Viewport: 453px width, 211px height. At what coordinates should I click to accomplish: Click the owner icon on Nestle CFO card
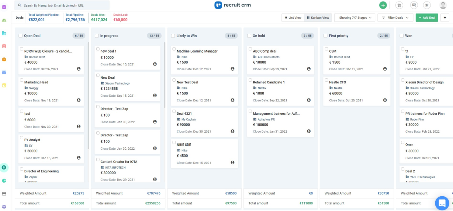pos(385,100)
